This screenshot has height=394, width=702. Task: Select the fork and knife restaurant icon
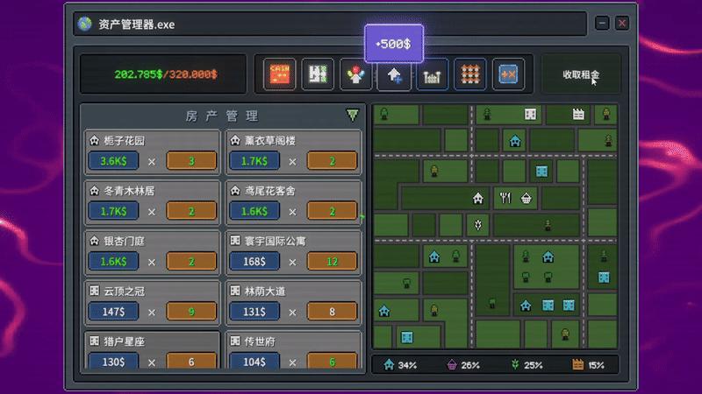pyautogui.click(x=504, y=198)
